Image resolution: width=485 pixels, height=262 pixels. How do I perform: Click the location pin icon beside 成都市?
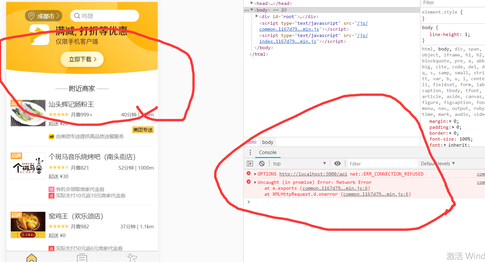(31, 16)
